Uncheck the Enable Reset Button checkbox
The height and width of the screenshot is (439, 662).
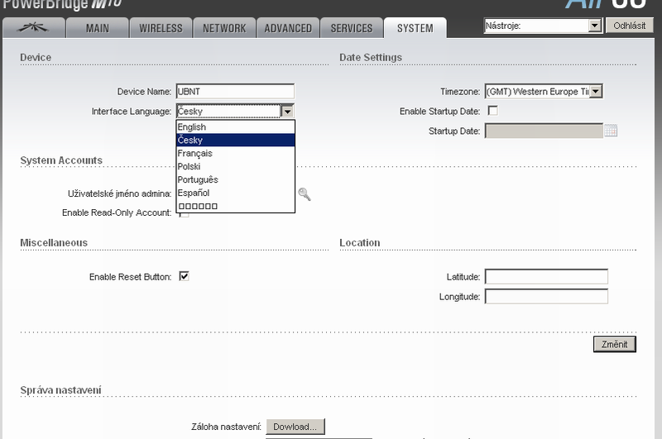tap(185, 276)
